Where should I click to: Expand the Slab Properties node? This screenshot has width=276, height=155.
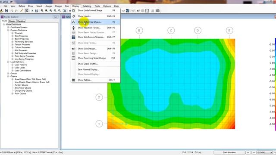[13, 36]
